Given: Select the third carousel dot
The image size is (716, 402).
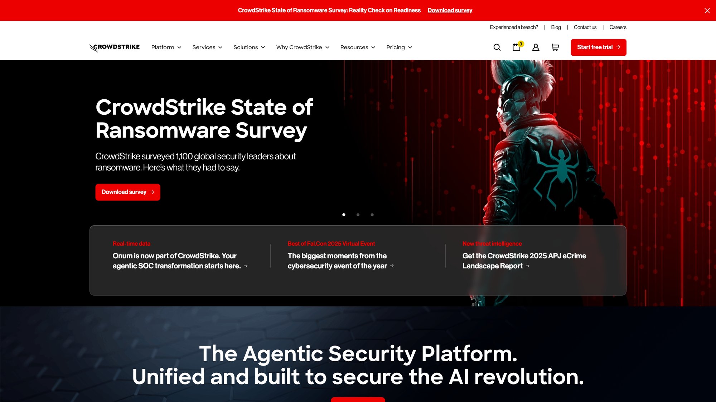Looking at the screenshot, I should (x=372, y=215).
